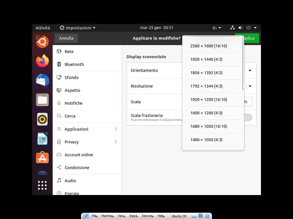Launch Firefox from the dock
This screenshot has width=293, height=219.
pyautogui.click(x=42, y=61)
